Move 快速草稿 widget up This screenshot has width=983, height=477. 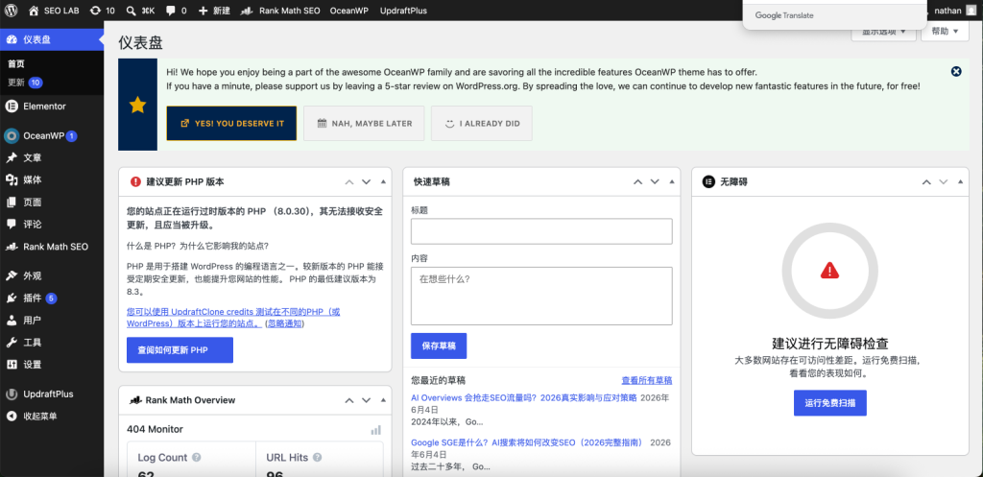(x=638, y=181)
